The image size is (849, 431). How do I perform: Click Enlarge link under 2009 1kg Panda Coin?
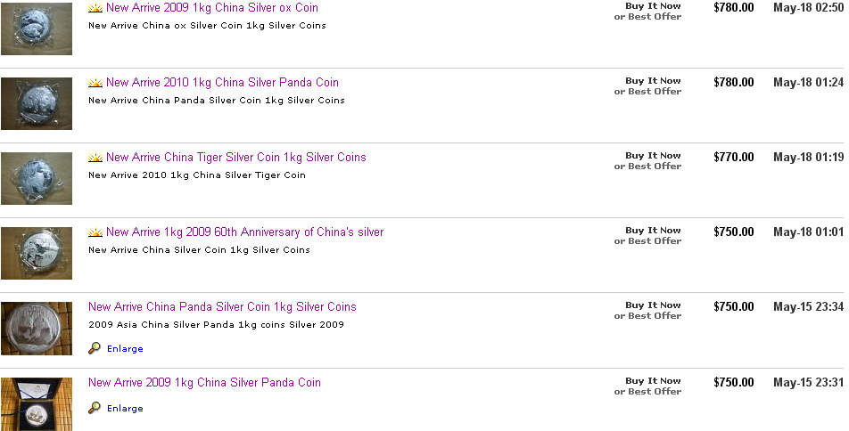coord(125,409)
